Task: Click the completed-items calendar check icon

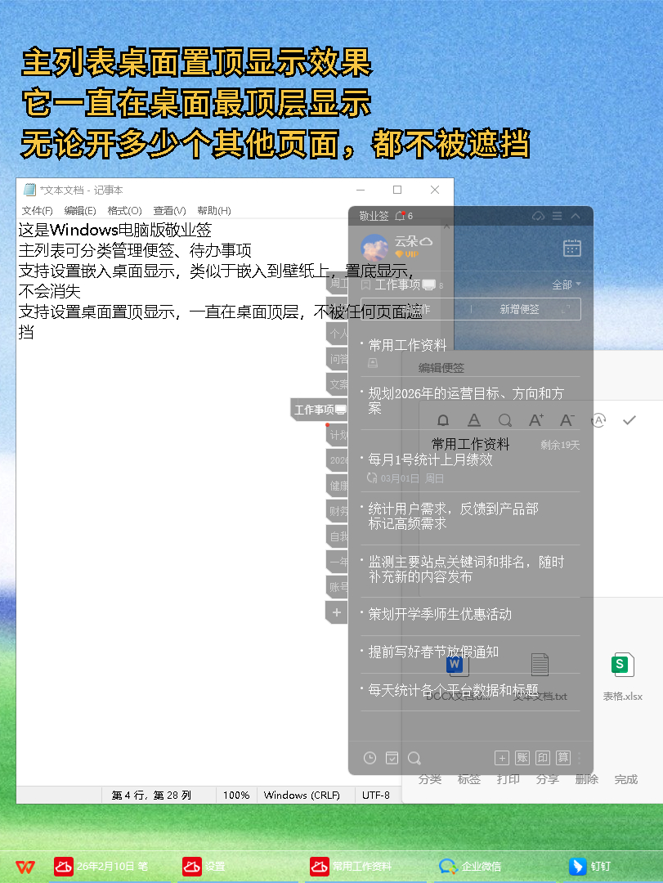Action: tap(392, 758)
